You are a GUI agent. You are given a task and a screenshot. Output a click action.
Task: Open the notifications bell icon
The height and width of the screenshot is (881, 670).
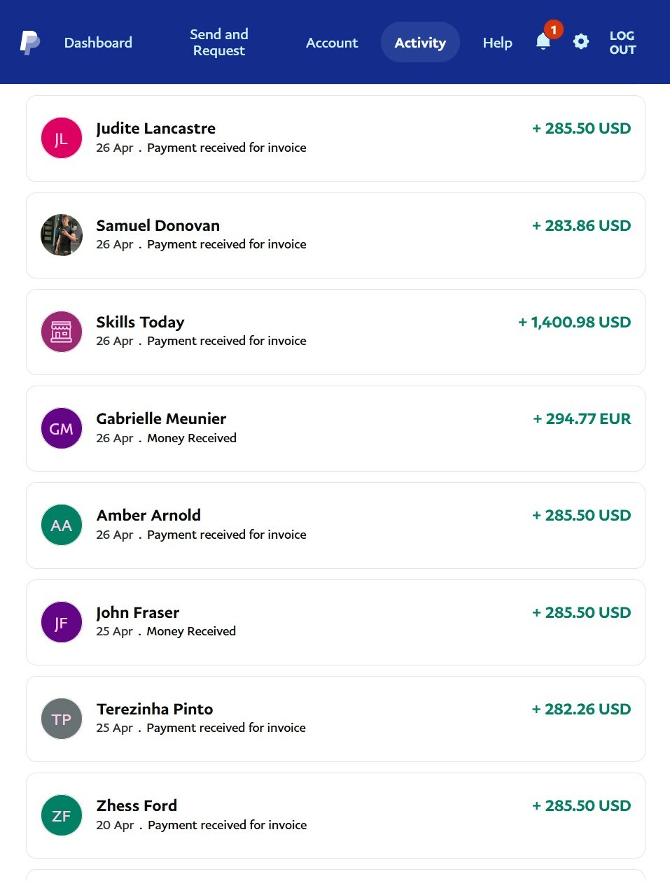[x=543, y=42]
